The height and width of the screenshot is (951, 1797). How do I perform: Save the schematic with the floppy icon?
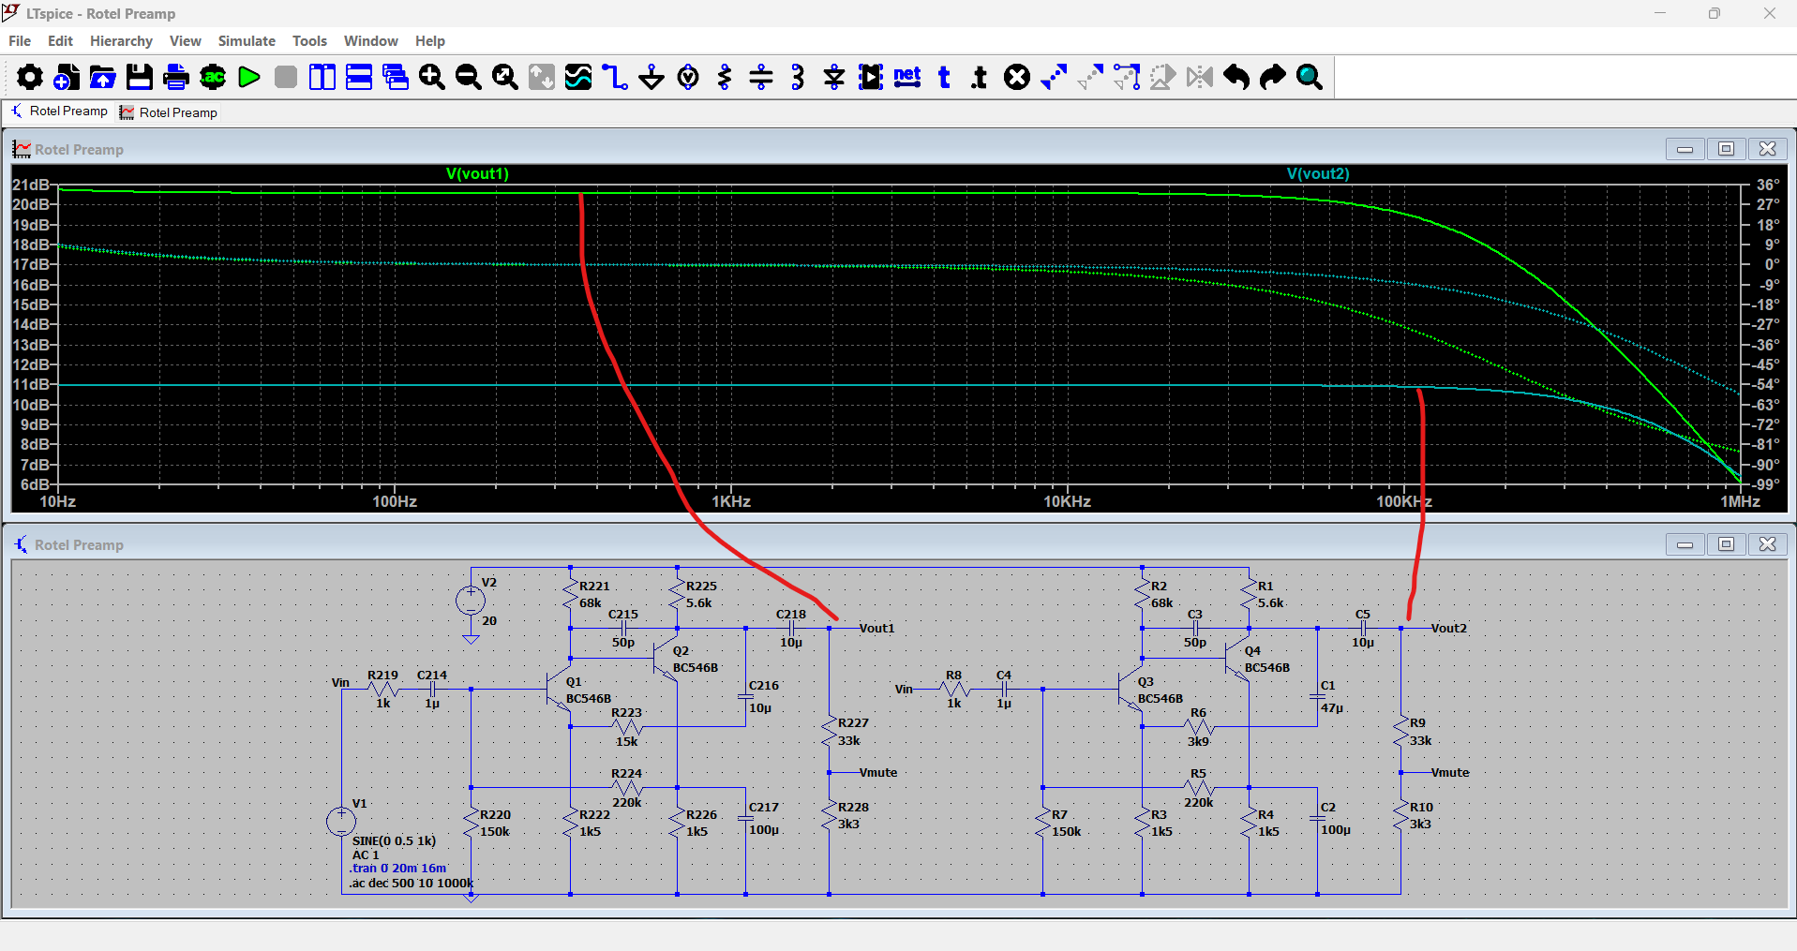point(140,77)
